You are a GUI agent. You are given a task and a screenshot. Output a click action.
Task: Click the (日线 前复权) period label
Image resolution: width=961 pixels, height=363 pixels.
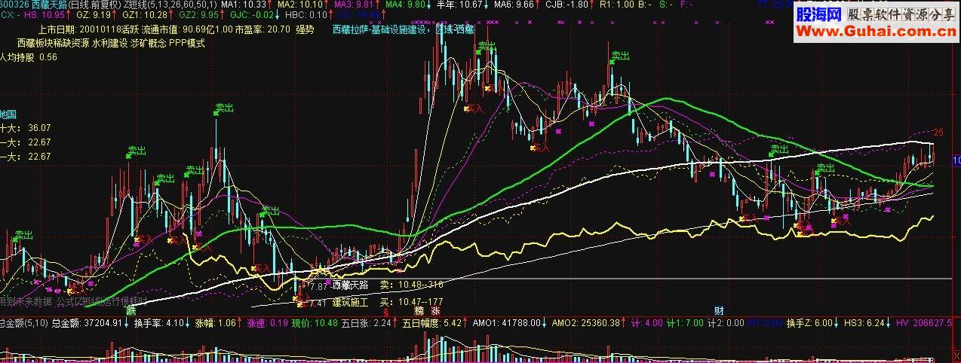[x=96, y=5]
